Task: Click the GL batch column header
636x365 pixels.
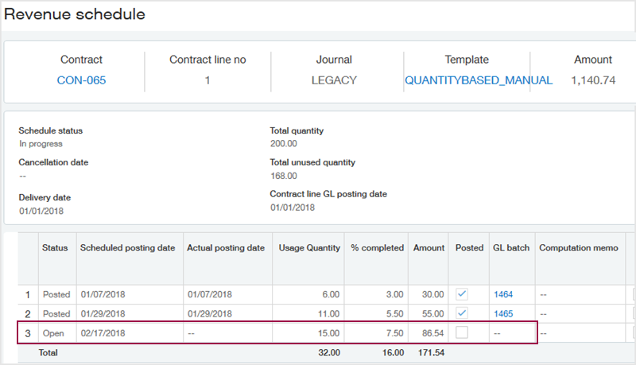Action: 510,248
